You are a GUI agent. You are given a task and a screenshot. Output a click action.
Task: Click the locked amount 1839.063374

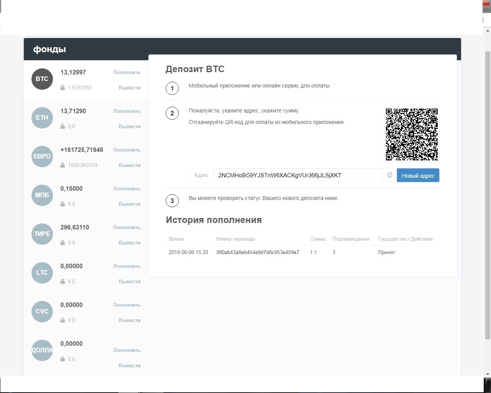[82, 165]
